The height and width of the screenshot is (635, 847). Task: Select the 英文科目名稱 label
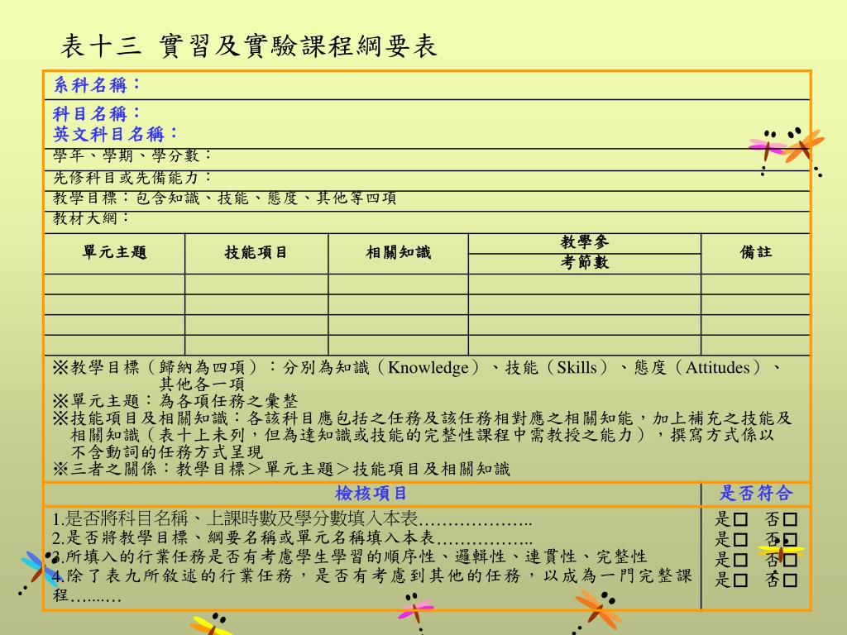[115, 133]
